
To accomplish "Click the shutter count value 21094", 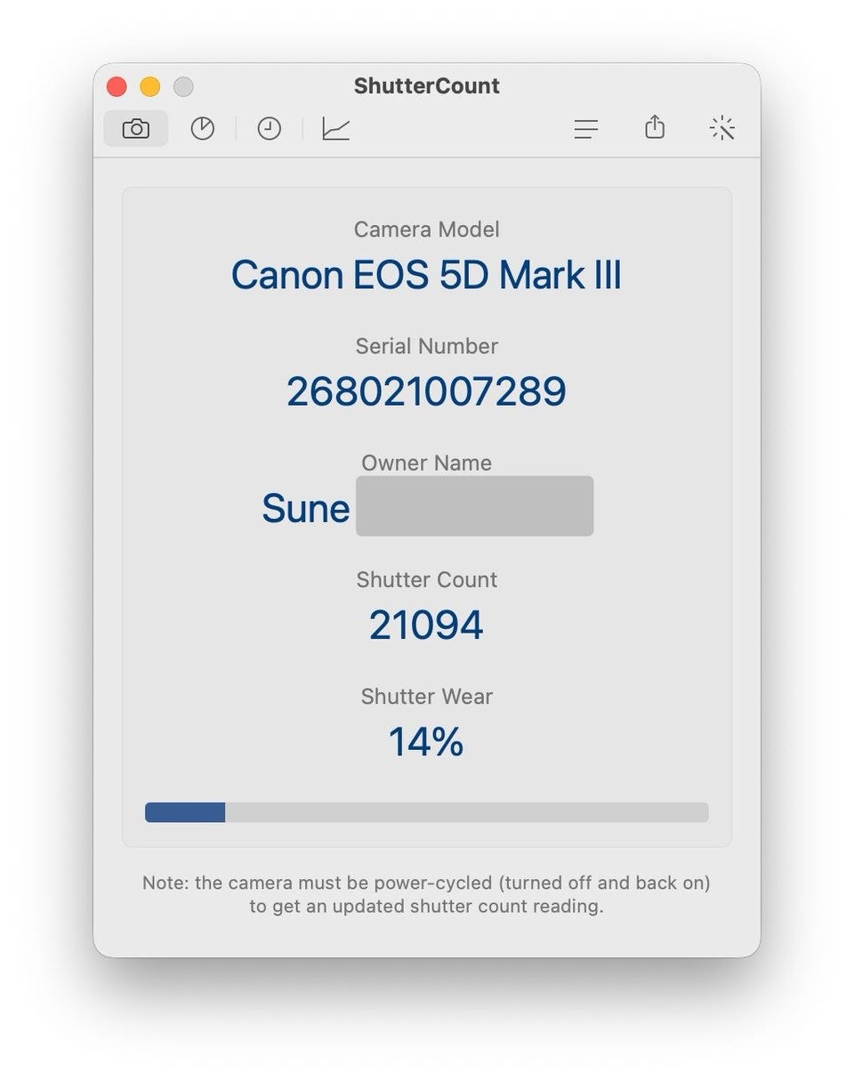I will point(426,625).
